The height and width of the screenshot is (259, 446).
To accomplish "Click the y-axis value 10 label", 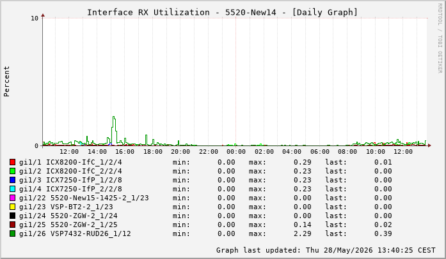I will [35, 18].
